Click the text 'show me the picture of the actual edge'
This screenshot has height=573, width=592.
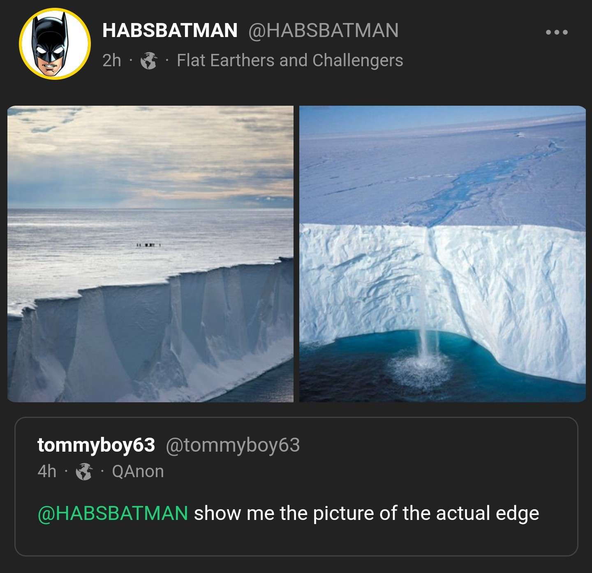pos(366,513)
